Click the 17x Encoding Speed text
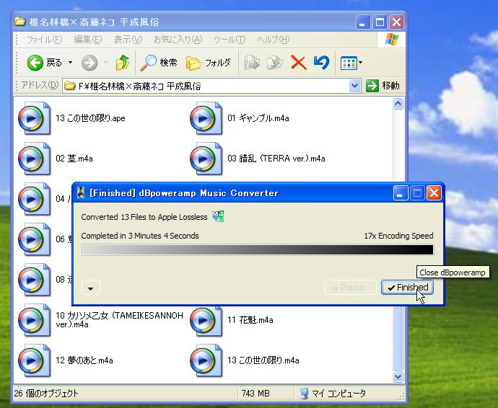The width and height of the screenshot is (498, 408). click(398, 236)
